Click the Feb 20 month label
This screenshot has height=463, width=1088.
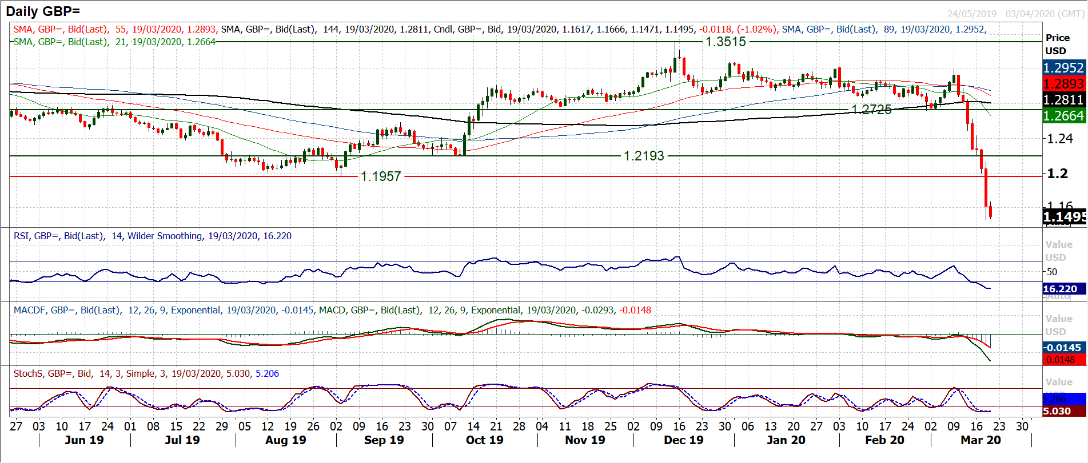884,440
